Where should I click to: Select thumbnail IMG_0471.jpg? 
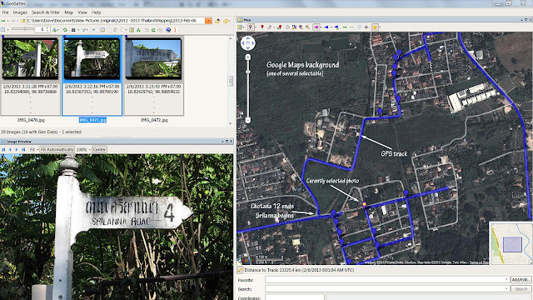tap(92, 76)
